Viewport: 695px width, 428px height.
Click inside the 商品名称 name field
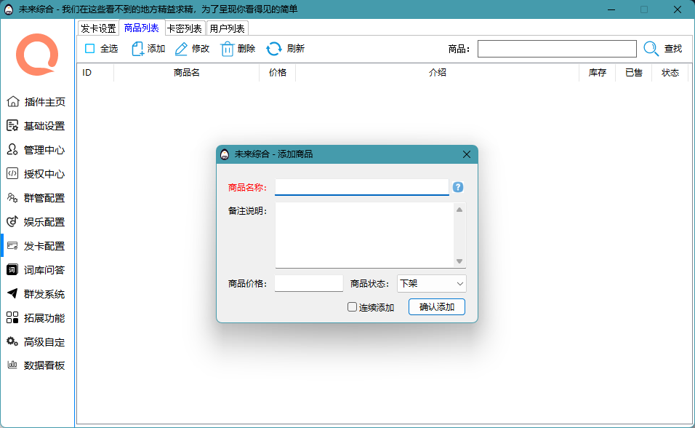[x=361, y=187]
